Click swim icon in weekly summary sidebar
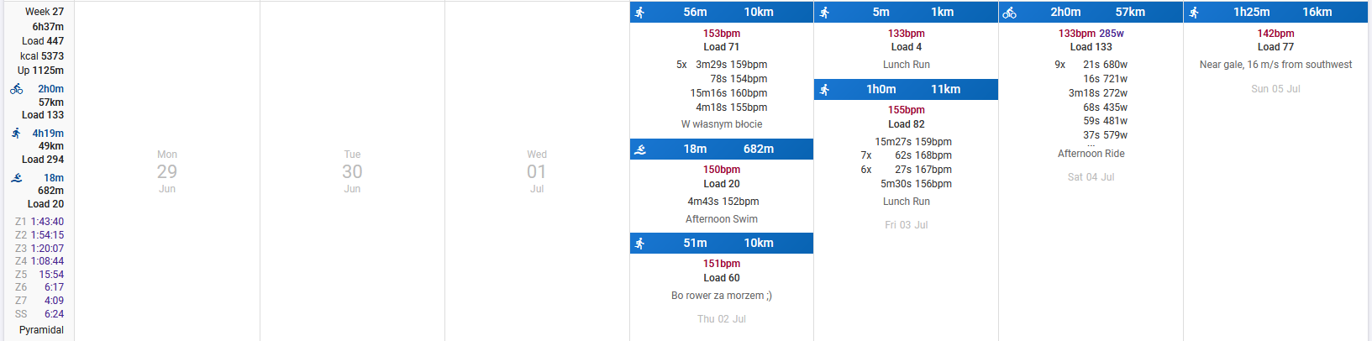1372x341 pixels. pyautogui.click(x=17, y=178)
